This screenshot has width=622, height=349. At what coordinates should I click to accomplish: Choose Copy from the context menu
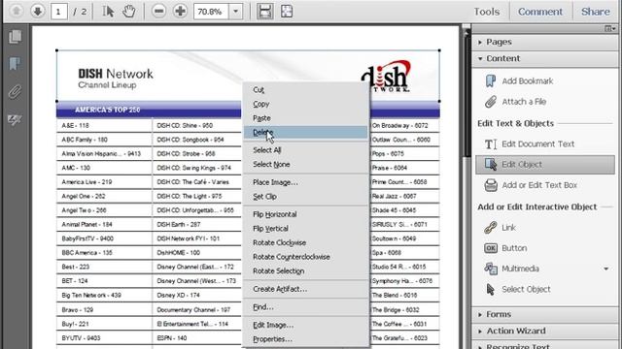305,104
